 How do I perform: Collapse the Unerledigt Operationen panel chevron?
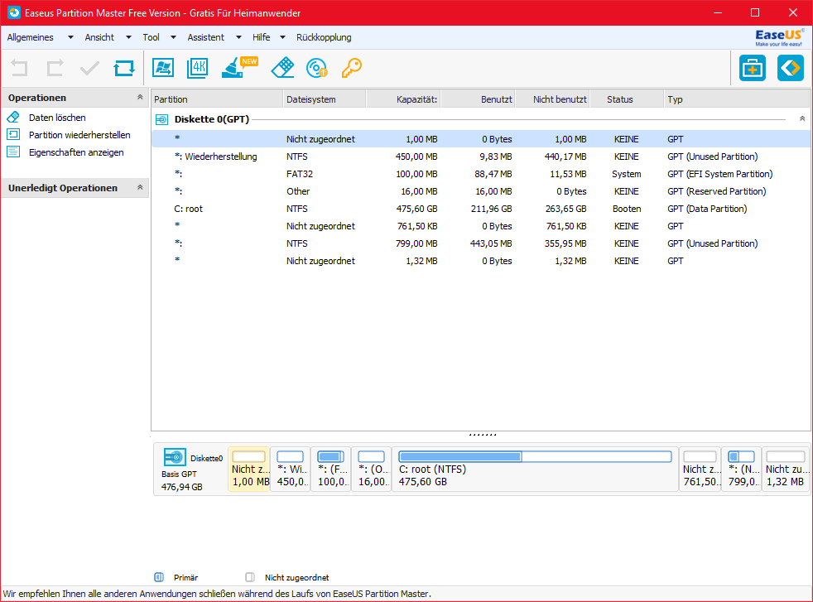pos(139,187)
